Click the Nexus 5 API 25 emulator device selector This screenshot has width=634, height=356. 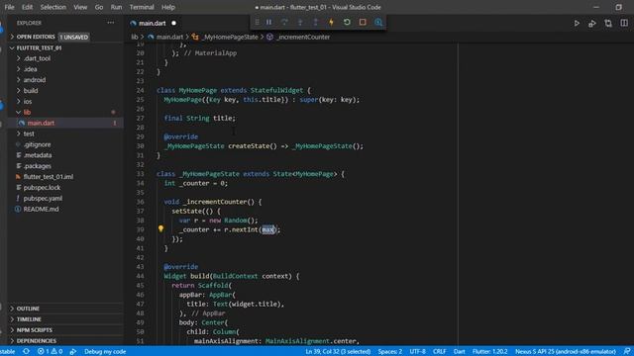566,352
